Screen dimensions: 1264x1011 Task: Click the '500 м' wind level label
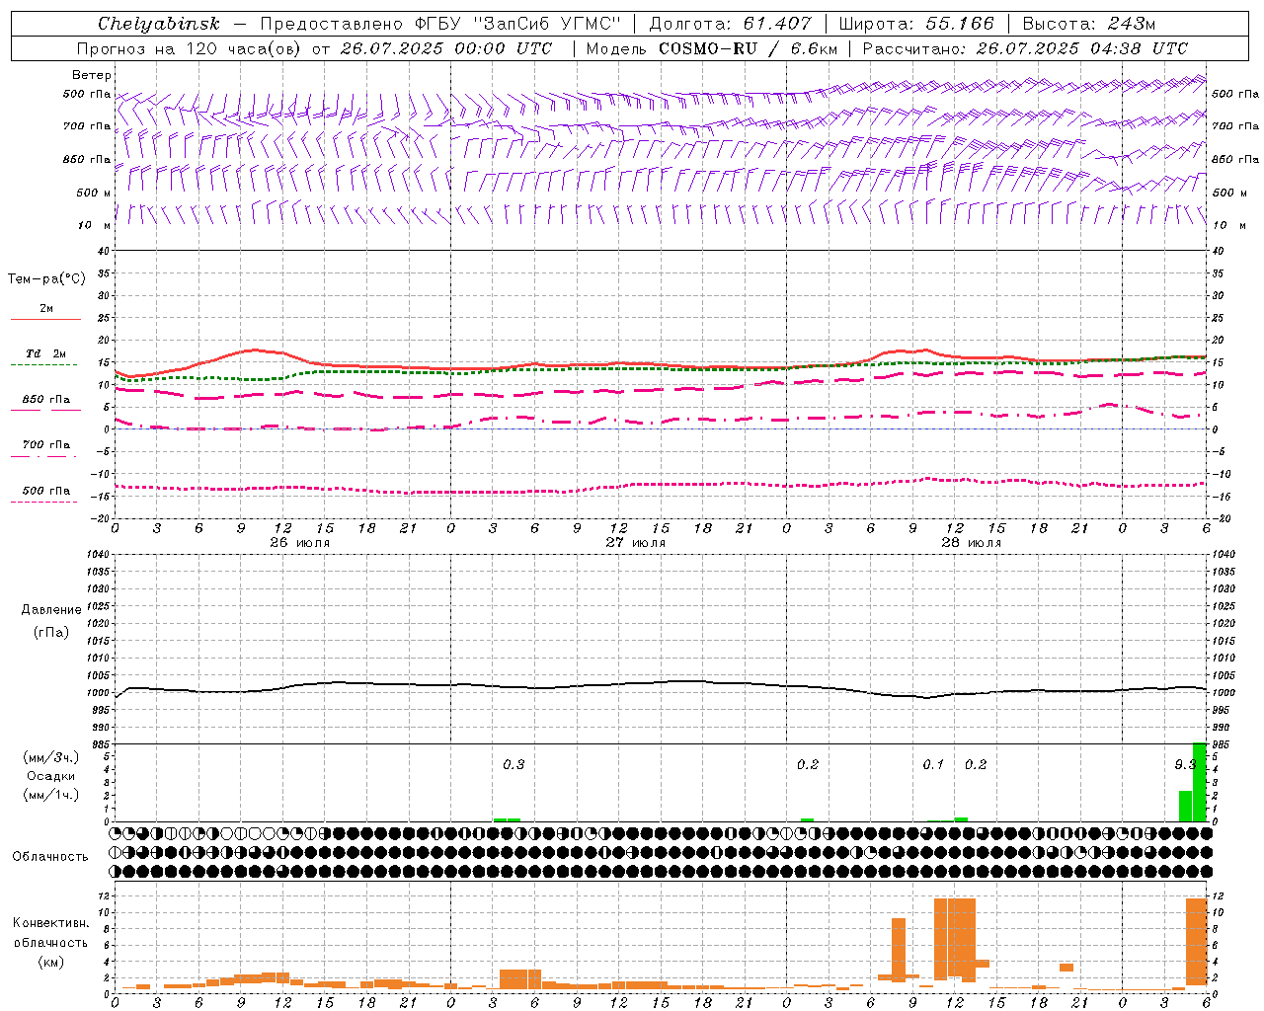click(x=94, y=193)
